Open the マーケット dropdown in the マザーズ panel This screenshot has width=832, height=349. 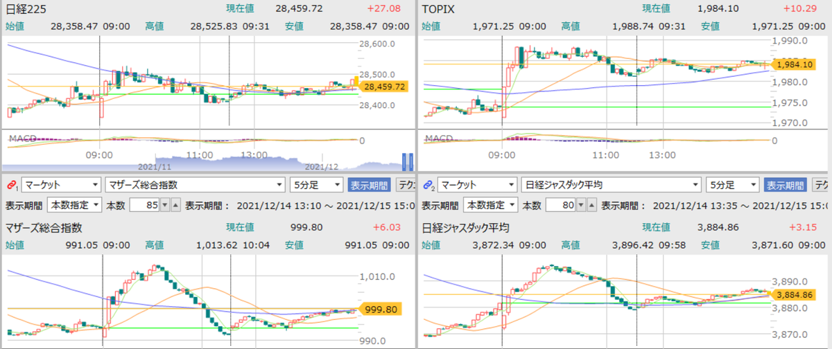pyautogui.click(x=61, y=185)
